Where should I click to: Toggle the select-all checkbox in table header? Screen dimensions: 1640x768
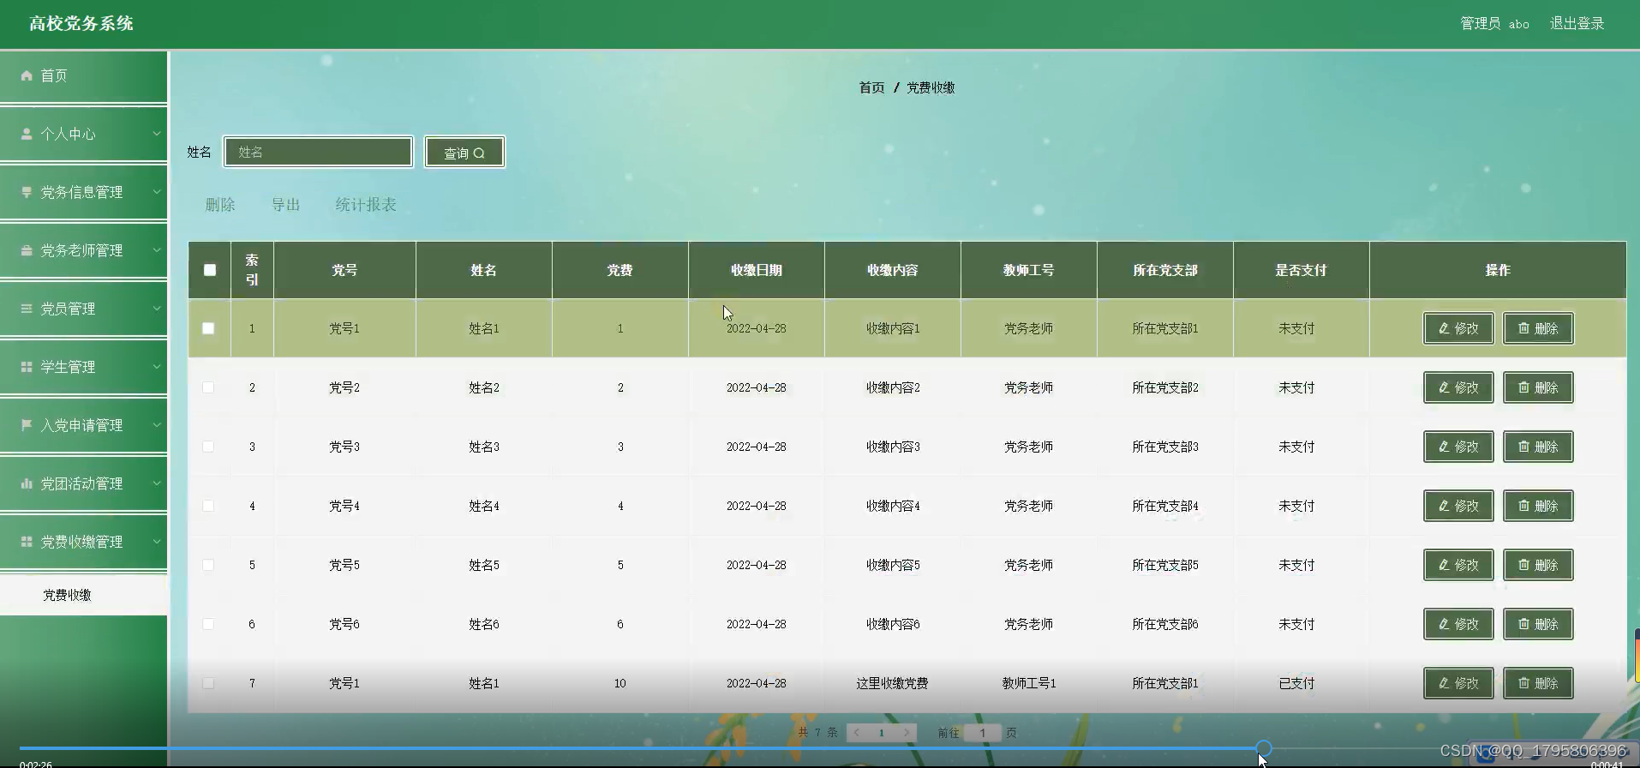[x=210, y=270]
